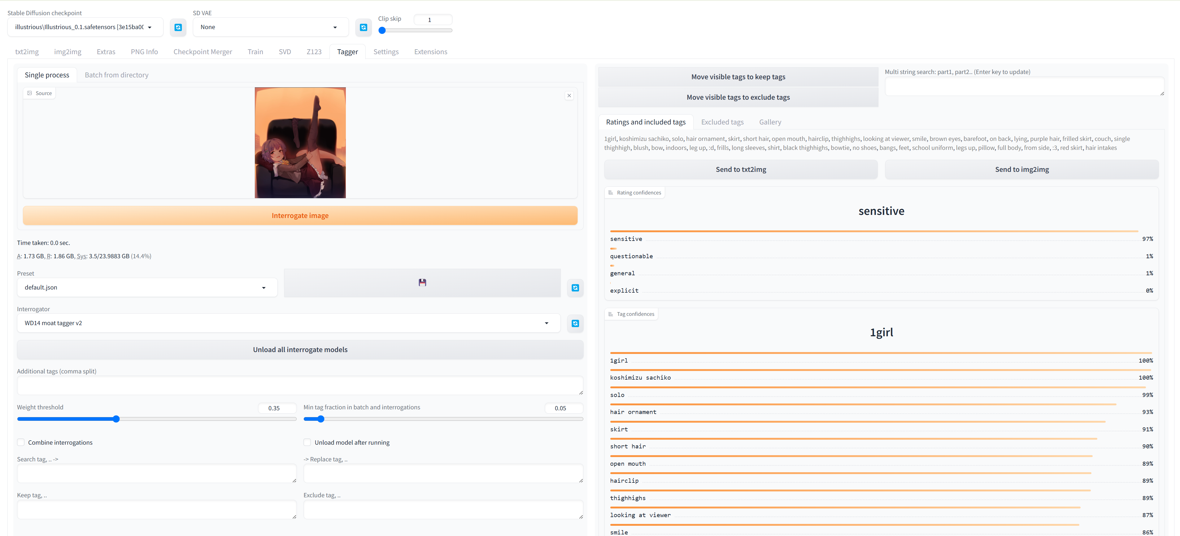Image resolution: width=1180 pixels, height=536 pixels.
Task: Click the sensitive rating confidence row
Action: [881, 236]
